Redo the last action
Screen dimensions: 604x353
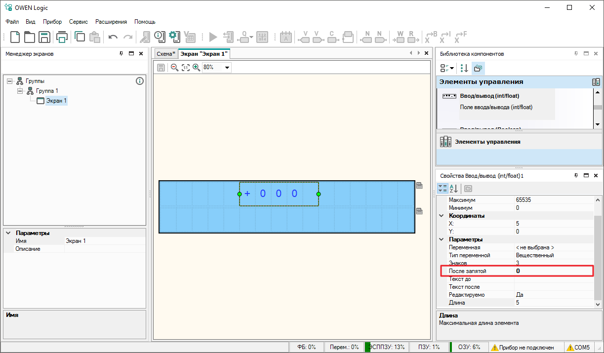pos(128,37)
